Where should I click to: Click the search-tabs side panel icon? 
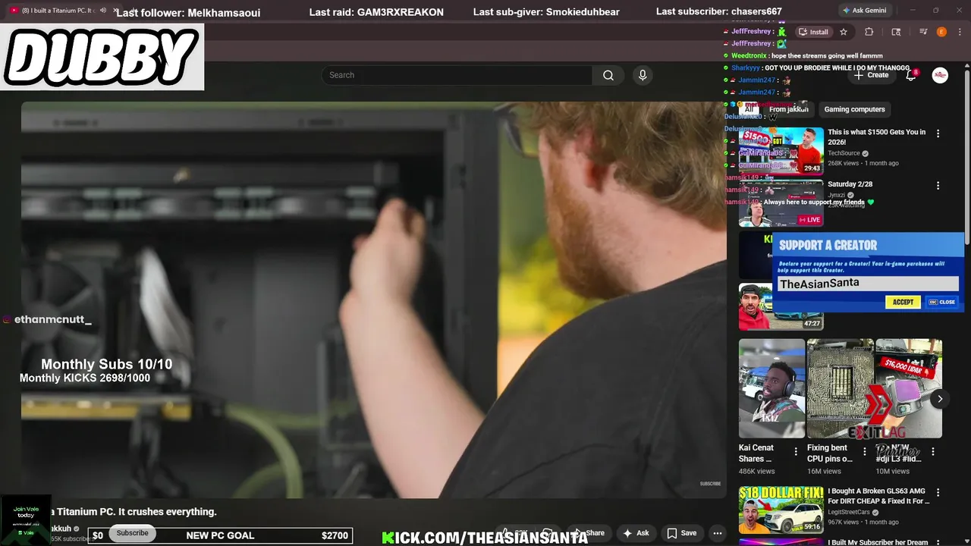[896, 32]
